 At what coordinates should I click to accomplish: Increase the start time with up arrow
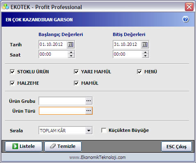tap(71, 52)
